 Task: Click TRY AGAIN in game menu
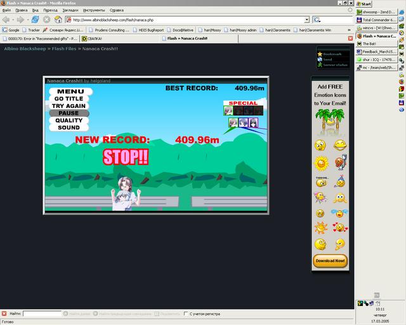(x=69, y=106)
